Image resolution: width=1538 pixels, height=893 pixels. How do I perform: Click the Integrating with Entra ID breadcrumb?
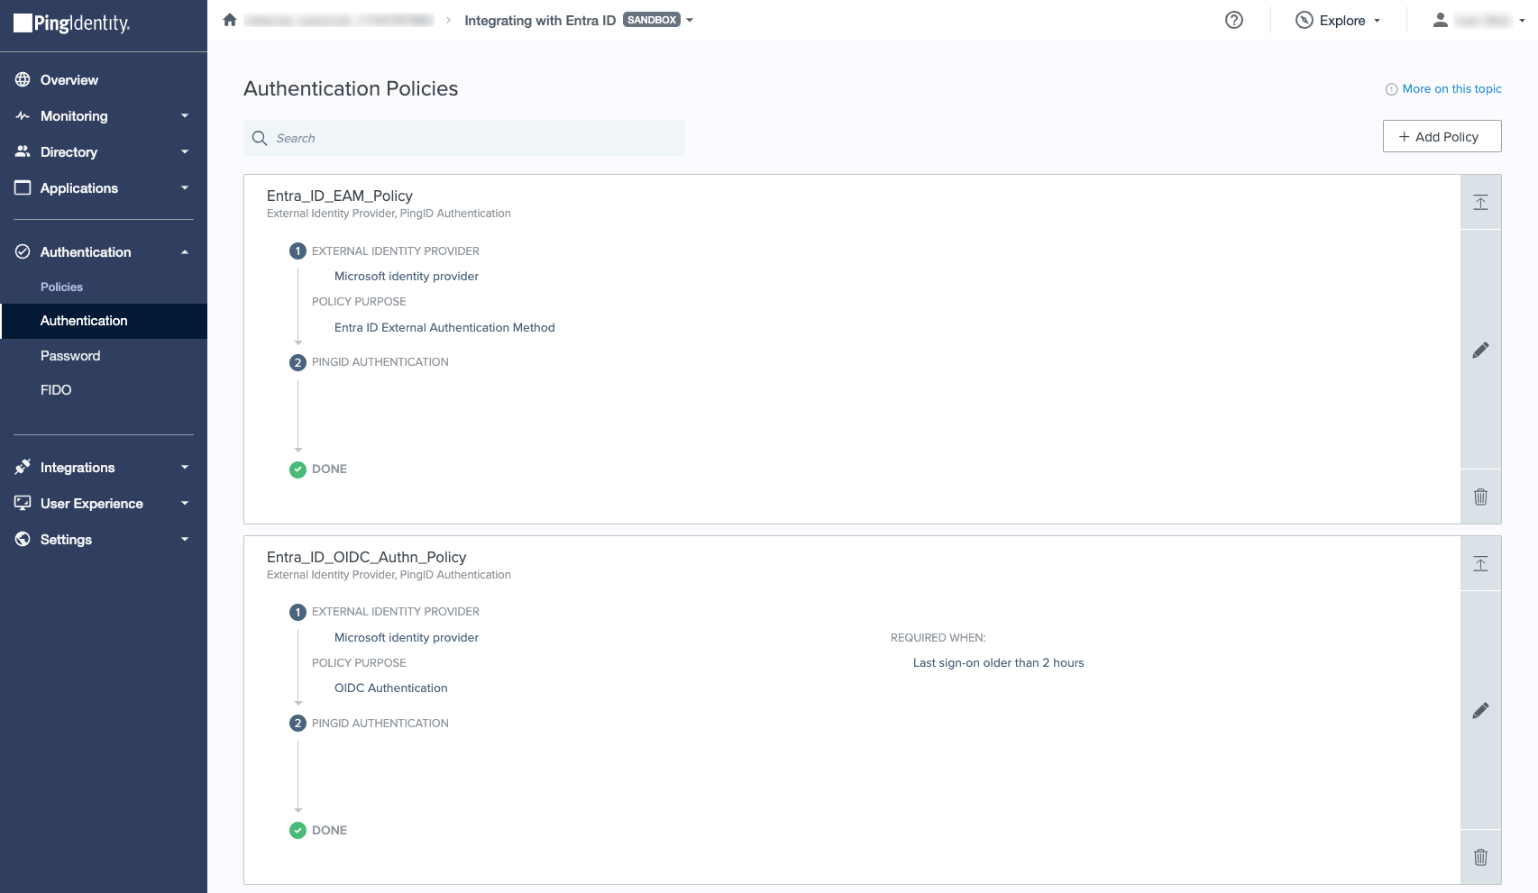coord(540,20)
